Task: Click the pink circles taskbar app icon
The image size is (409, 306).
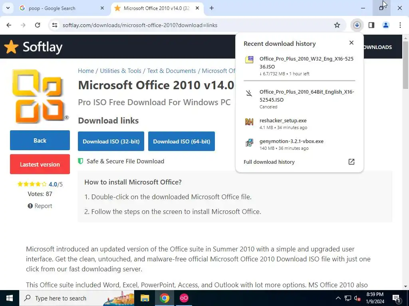Action: [184, 298]
